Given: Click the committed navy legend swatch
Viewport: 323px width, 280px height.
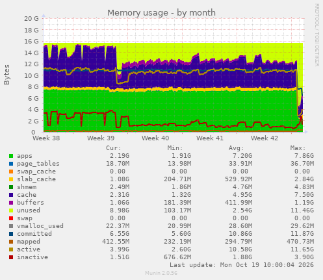Looking at the screenshot, I should point(11,234).
